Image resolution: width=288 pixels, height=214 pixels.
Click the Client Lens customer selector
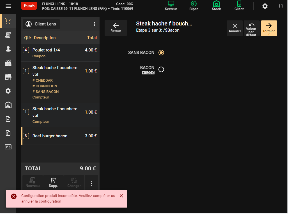41,24
